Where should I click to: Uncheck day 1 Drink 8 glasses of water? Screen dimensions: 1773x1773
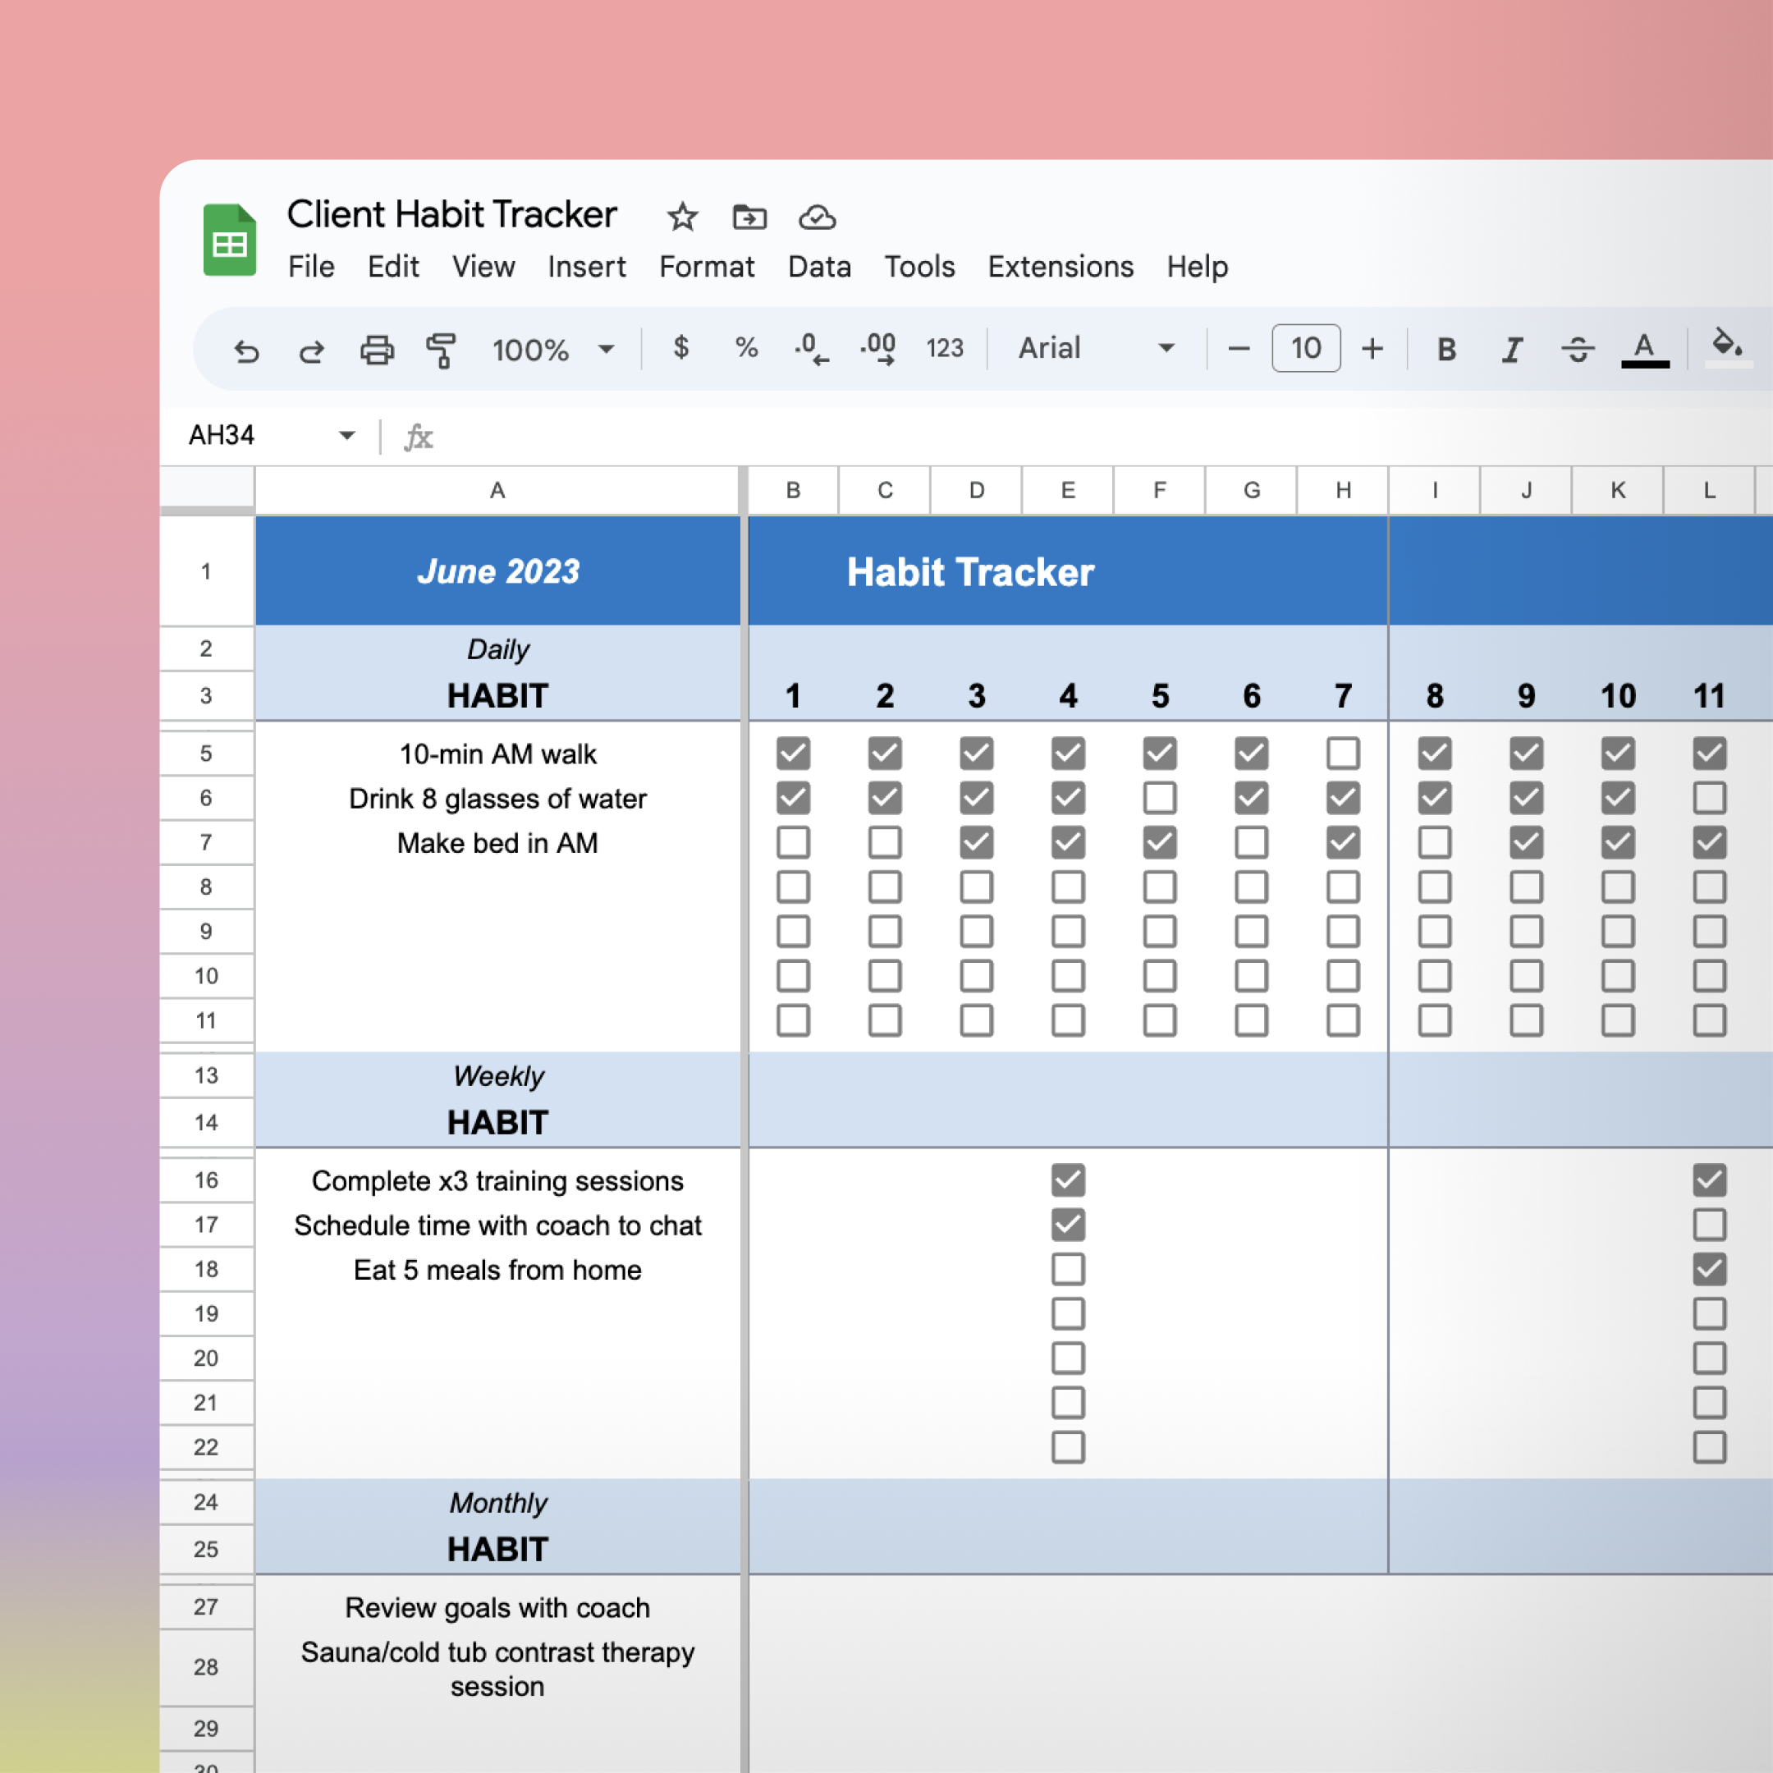tap(793, 798)
